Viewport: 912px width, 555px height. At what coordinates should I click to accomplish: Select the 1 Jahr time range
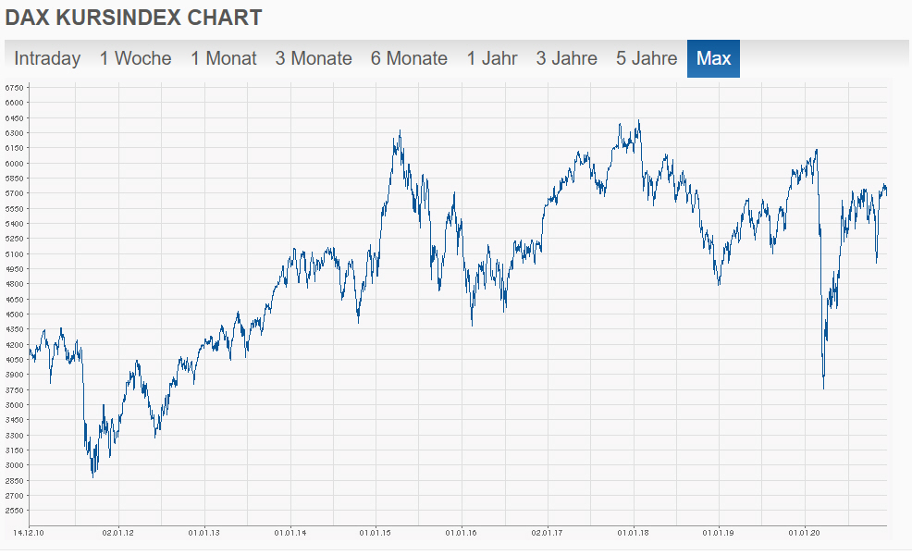491,59
